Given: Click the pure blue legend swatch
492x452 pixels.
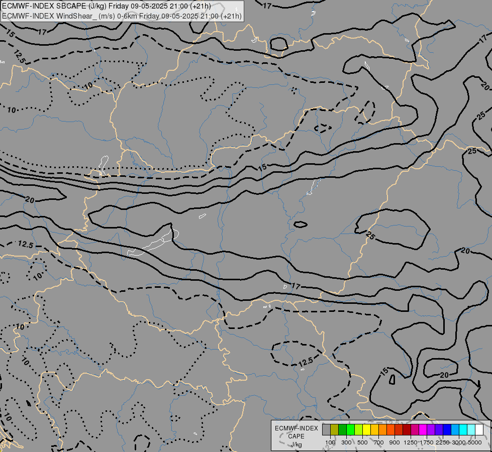Looking at the screenshot, I should click(x=447, y=429).
